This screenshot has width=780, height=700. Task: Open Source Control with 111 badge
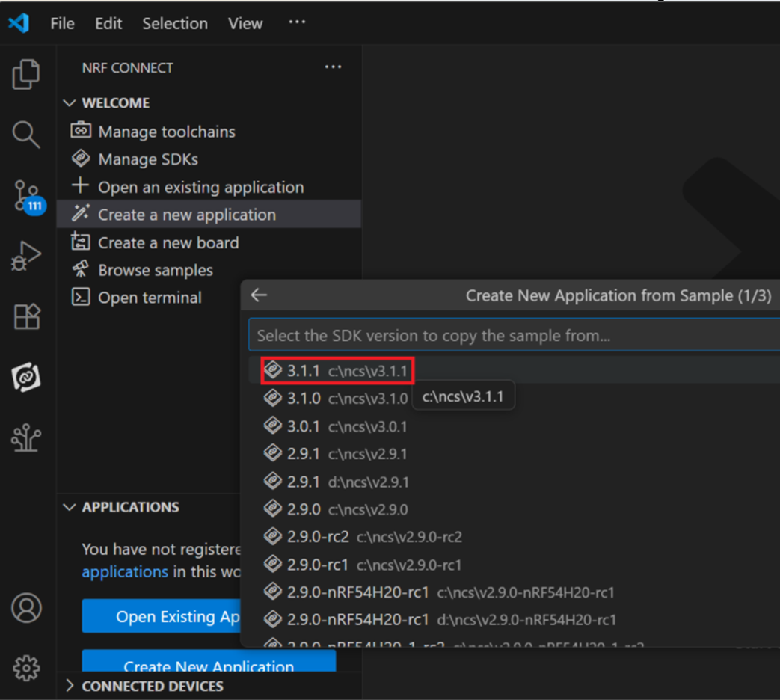pos(27,196)
